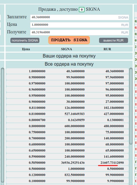Select the buy order at price 0.98000000
This screenshot has height=185, width=137.
click(67, 77)
